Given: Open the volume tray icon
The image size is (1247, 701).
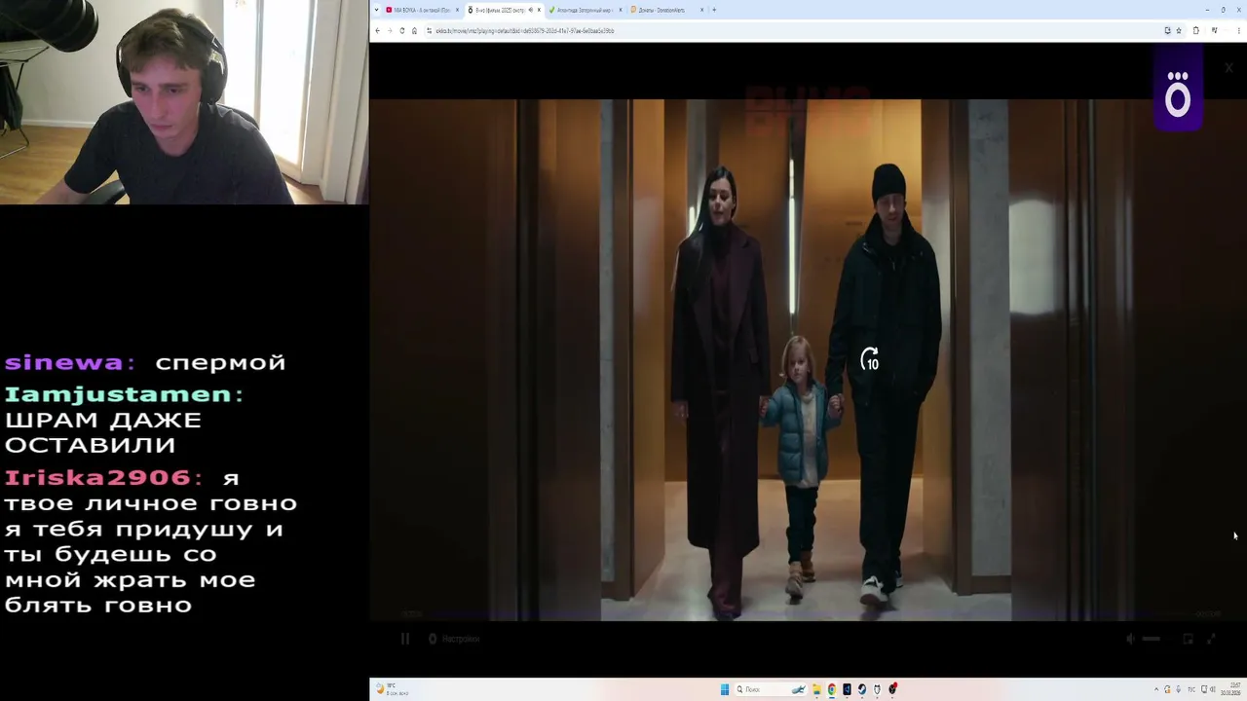Looking at the screenshot, I should (1213, 689).
